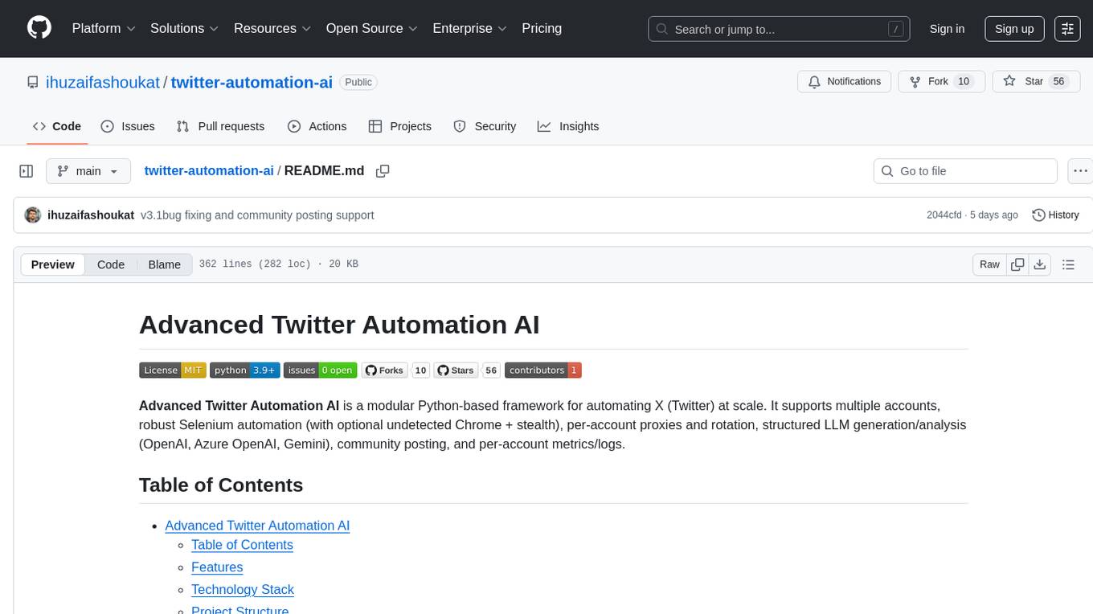Copy raw file contents

(x=1018, y=264)
